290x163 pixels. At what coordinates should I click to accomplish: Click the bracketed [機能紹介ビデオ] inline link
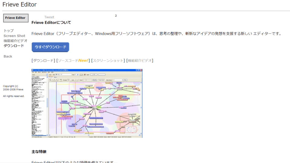140,61
